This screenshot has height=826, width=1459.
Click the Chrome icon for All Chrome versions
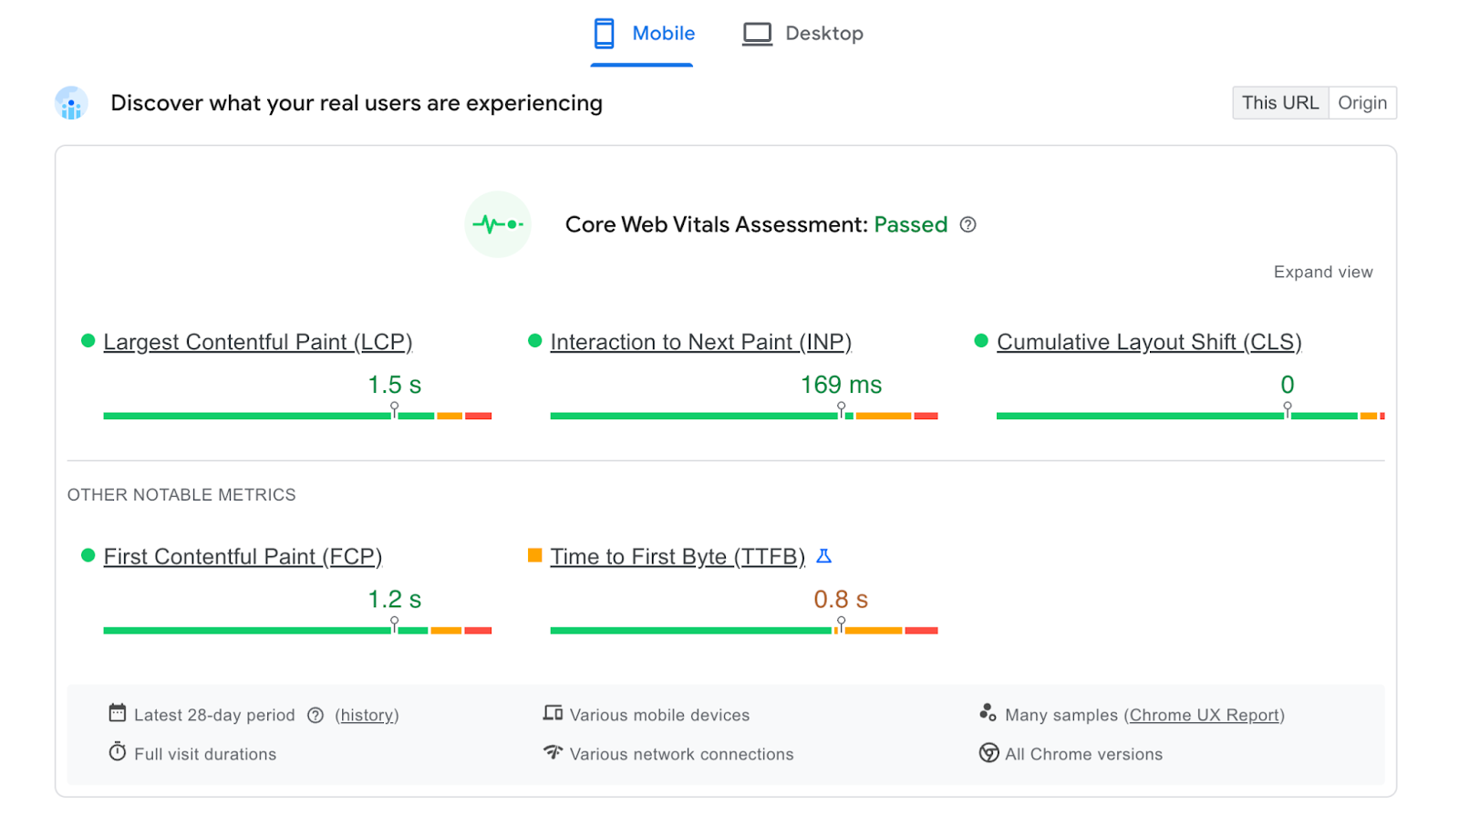[x=988, y=753]
